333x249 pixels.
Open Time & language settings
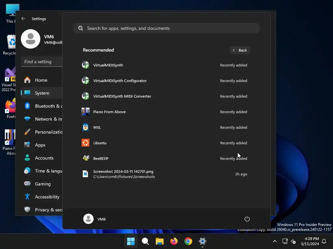pos(42,171)
